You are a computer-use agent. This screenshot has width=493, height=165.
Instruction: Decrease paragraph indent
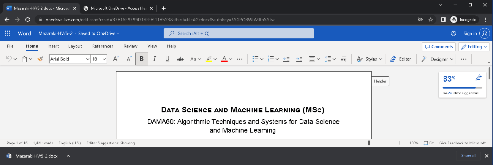tap(286, 59)
